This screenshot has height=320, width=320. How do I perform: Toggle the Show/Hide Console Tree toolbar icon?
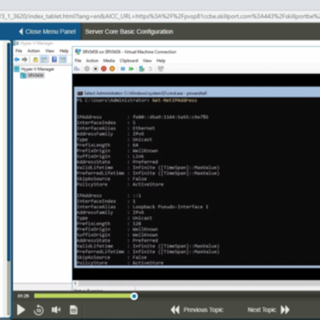(44, 60)
